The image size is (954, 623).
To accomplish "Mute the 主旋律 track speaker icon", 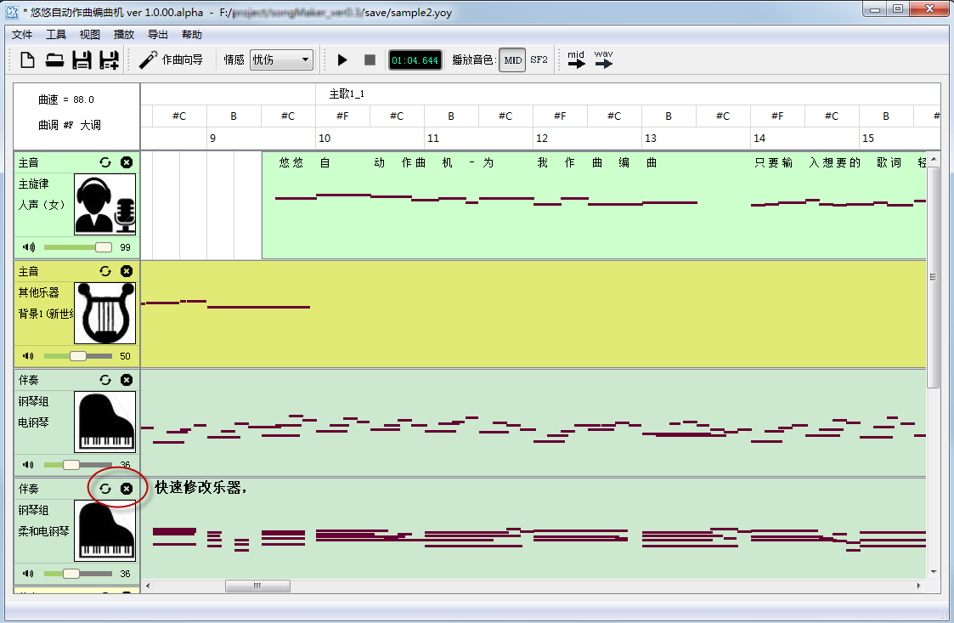I will (29, 247).
